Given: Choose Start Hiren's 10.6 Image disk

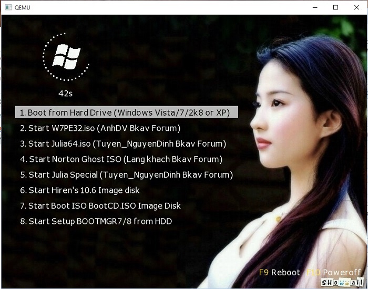Looking at the screenshot, I should [80, 190].
